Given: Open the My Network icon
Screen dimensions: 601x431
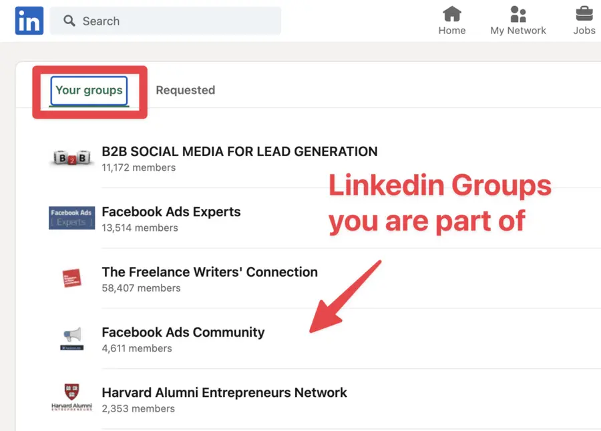Looking at the screenshot, I should pyautogui.click(x=518, y=15).
